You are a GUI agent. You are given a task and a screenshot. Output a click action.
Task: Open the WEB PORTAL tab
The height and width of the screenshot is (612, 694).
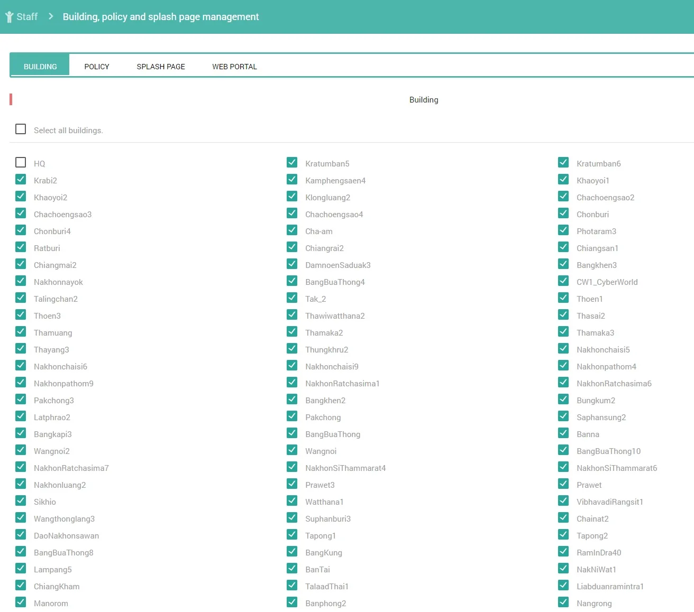click(x=235, y=67)
